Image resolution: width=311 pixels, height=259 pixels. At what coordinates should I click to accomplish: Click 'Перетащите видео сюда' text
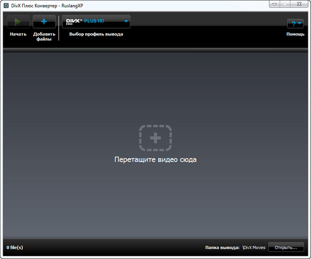click(x=155, y=159)
